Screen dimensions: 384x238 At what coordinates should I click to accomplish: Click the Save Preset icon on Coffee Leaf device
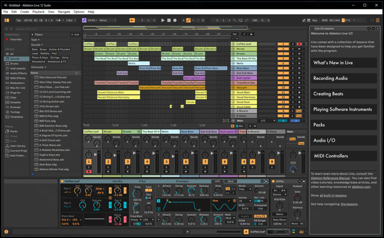tap(266, 181)
